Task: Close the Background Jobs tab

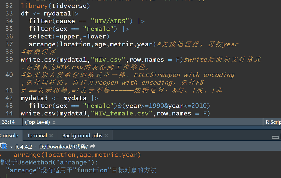Action: tap(106, 136)
